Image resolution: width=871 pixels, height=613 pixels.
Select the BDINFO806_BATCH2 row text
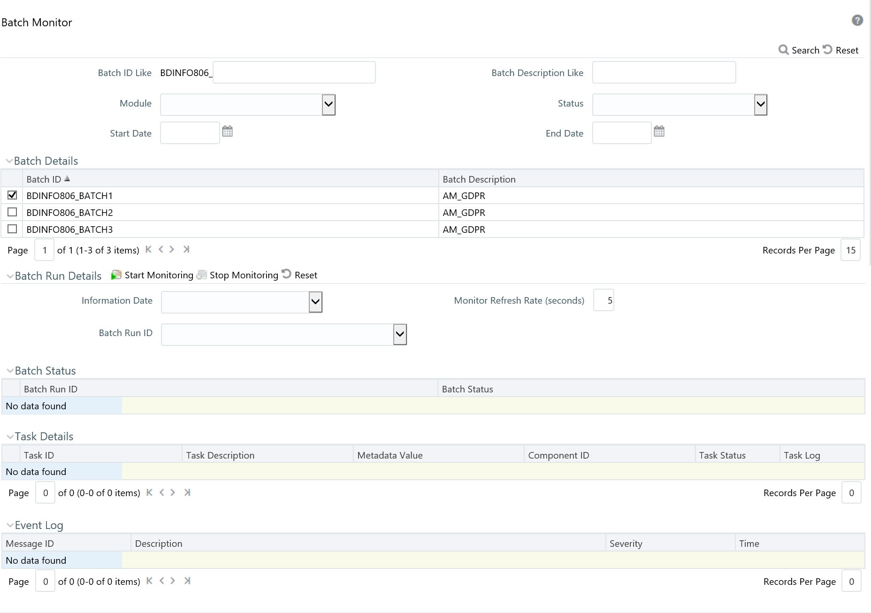click(x=69, y=213)
